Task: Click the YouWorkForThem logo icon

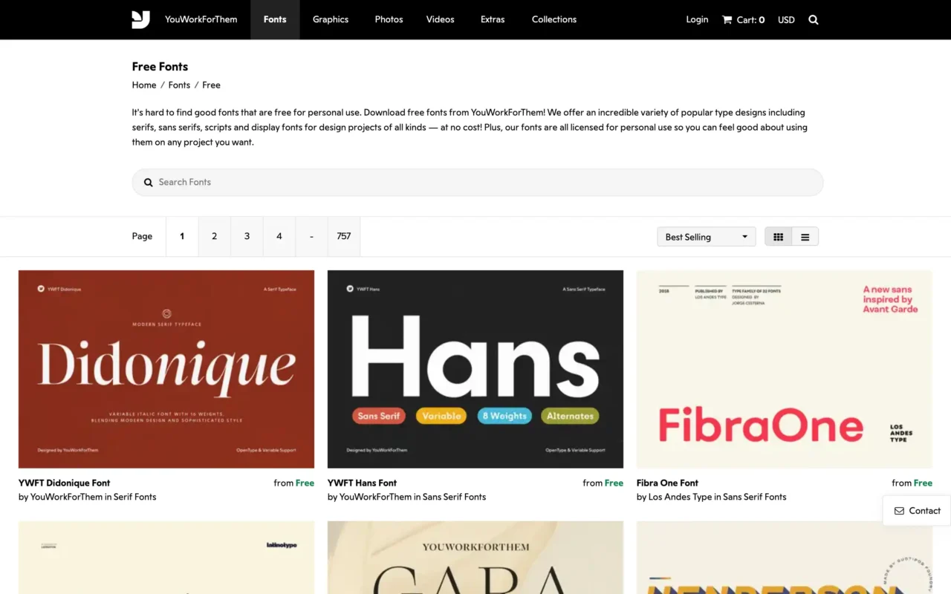Action: [x=141, y=19]
